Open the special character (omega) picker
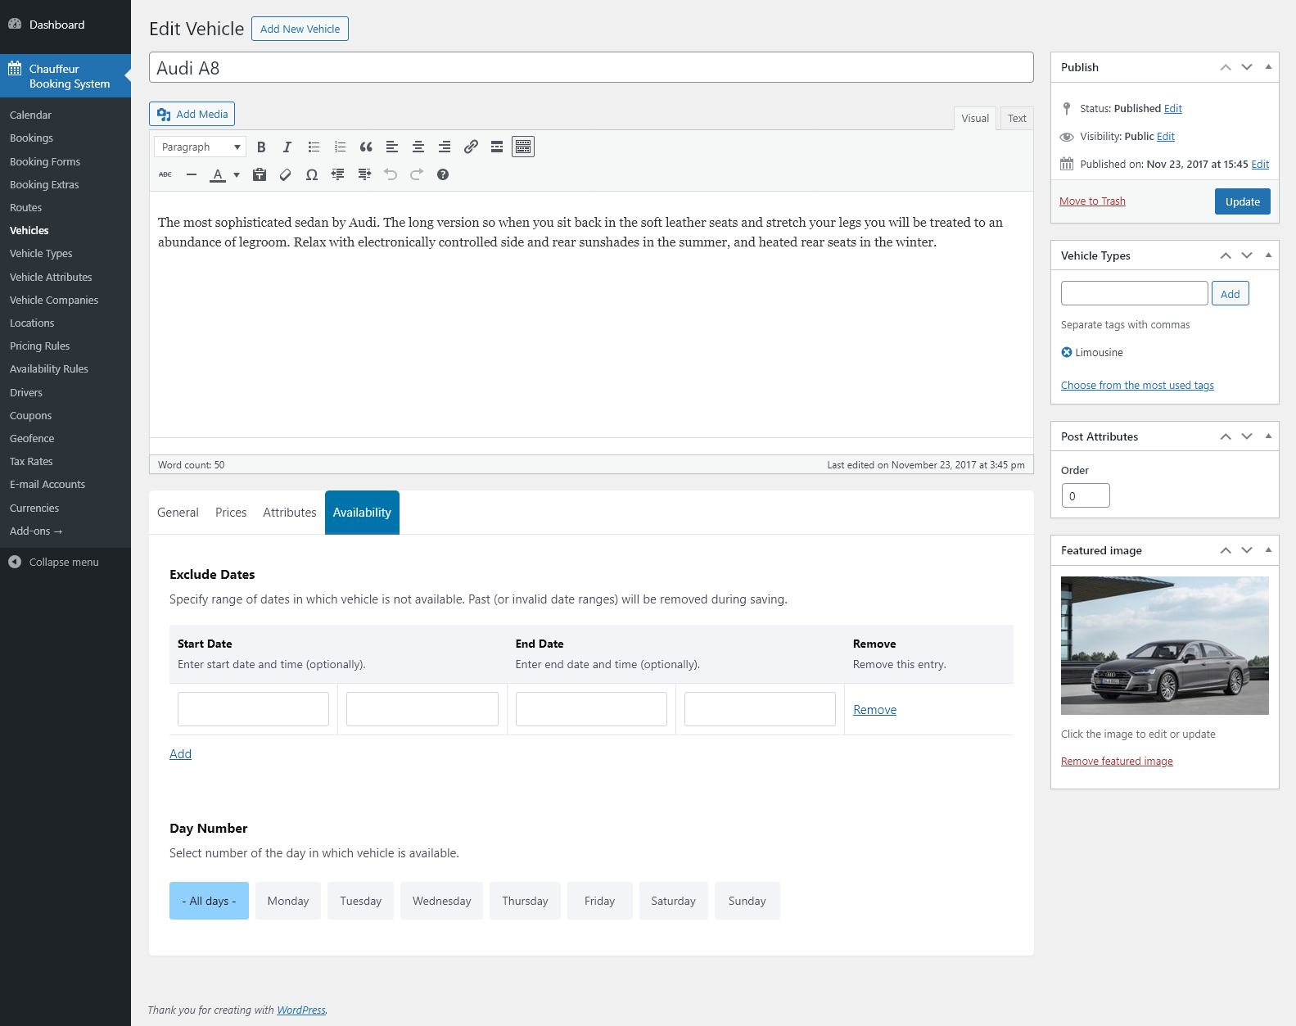This screenshot has width=1296, height=1026. pos(312,174)
